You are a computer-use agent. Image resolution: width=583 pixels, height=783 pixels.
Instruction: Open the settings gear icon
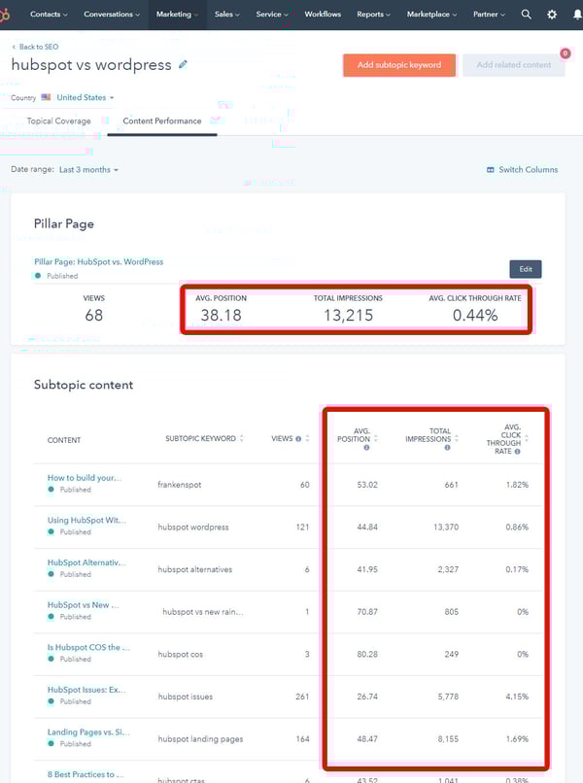click(552, 15)
